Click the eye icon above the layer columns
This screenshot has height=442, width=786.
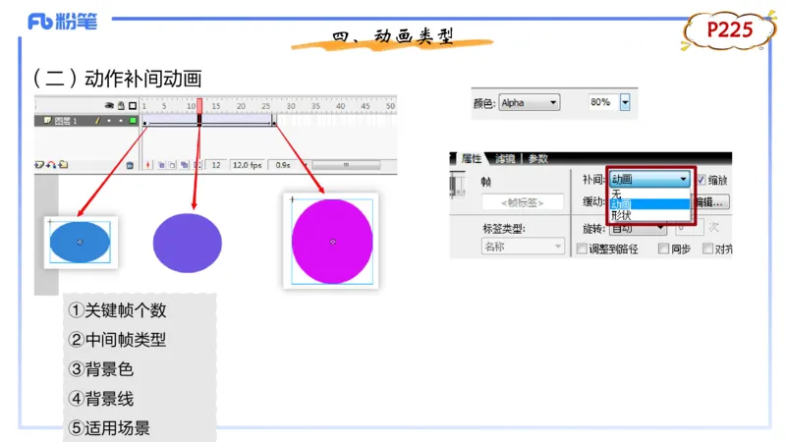(109, 106)
